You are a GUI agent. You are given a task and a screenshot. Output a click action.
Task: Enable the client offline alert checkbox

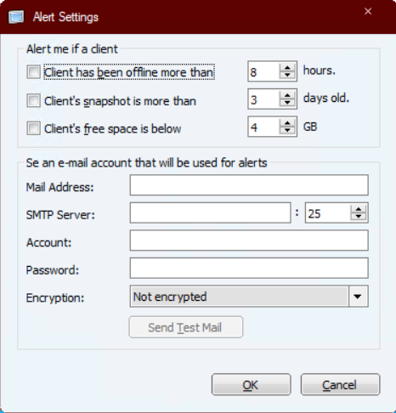tap(33, 72)
